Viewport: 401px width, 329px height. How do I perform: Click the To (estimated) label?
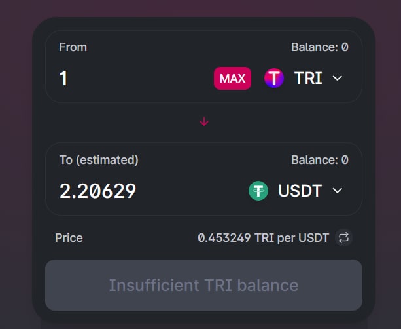point(99,160)
